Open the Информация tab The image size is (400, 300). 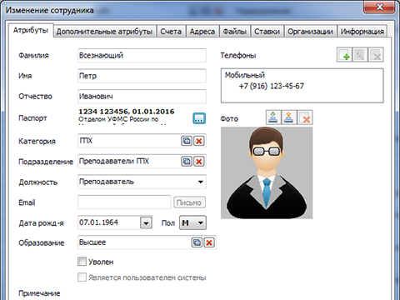tap(362, 32)
